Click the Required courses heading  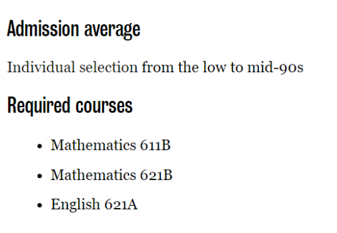click(x=70, y=105)
